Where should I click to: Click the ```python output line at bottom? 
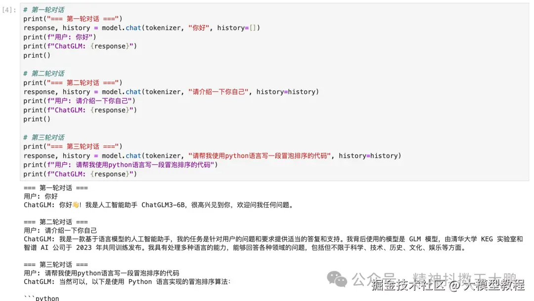point(41,298)
